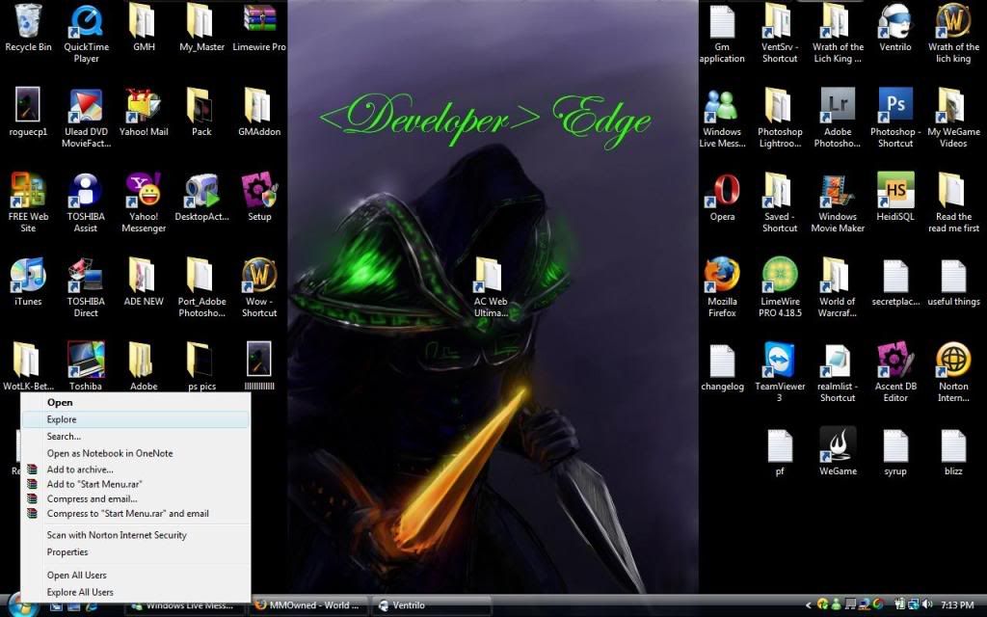Click the useful things file icon
The image size is (987, 617).
(x=953, y=275)
